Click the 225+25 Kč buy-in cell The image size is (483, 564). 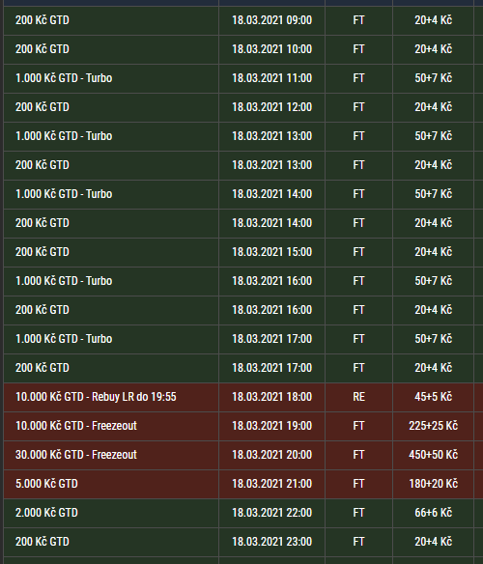433,426
